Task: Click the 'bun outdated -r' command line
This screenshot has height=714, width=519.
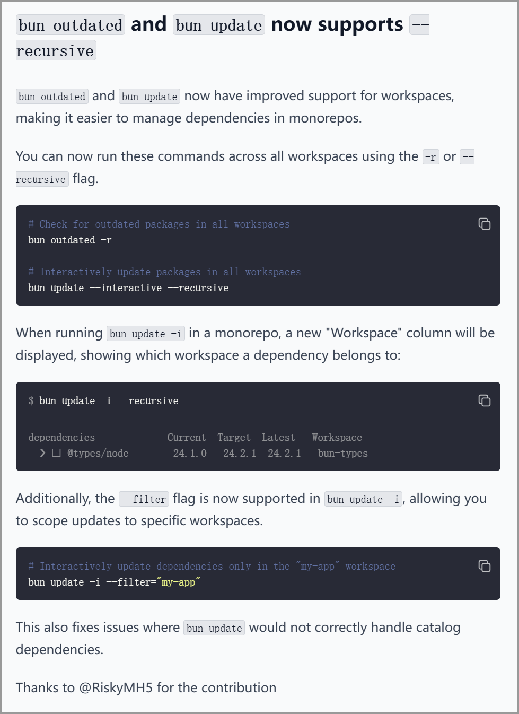Action: pos(70,240)
